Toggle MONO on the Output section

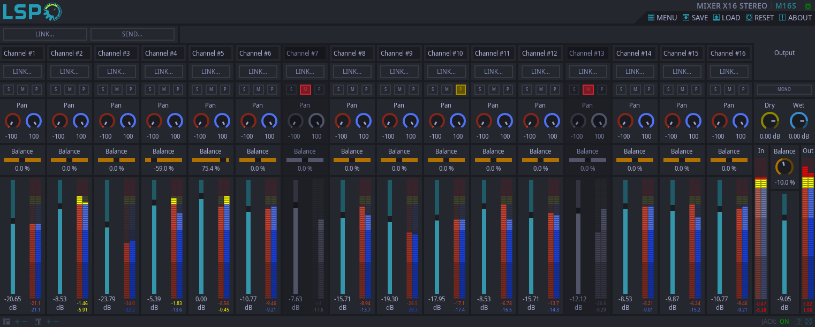[784, 89]
